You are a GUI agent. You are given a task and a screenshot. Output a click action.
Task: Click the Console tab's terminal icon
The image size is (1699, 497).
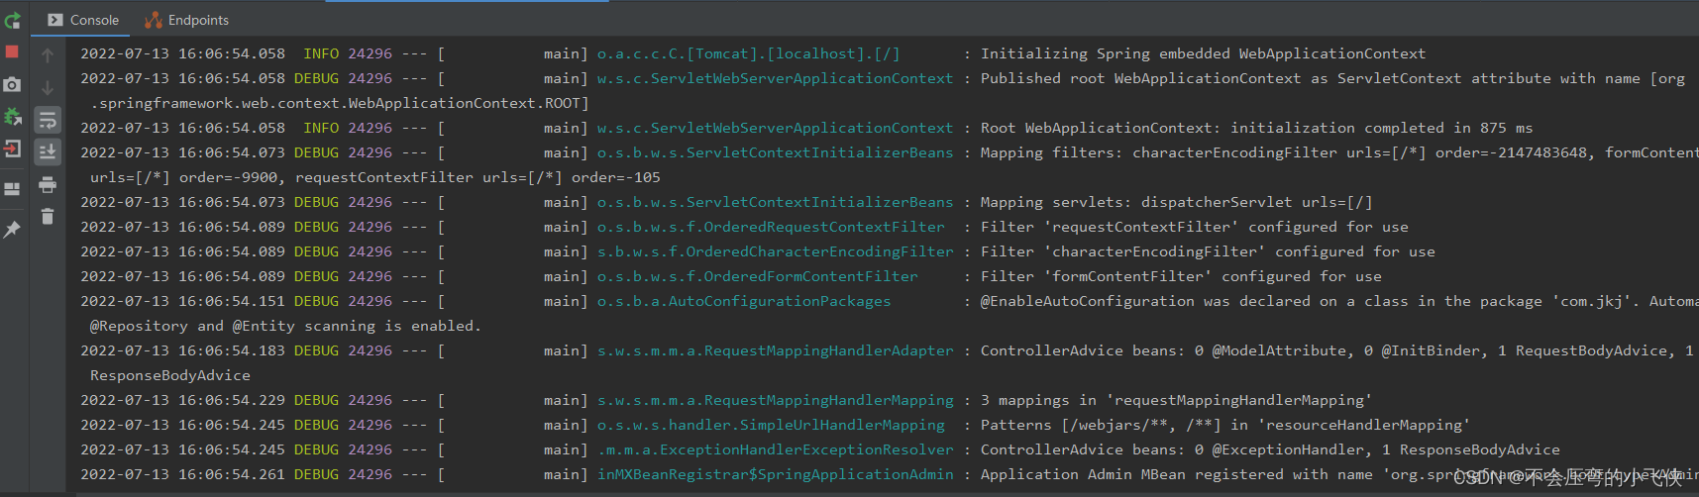click(x=55, y=20)
